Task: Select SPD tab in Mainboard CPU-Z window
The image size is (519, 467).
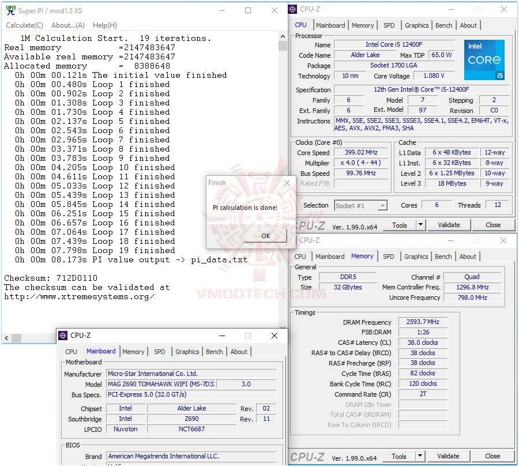Action: pos(159,352)
